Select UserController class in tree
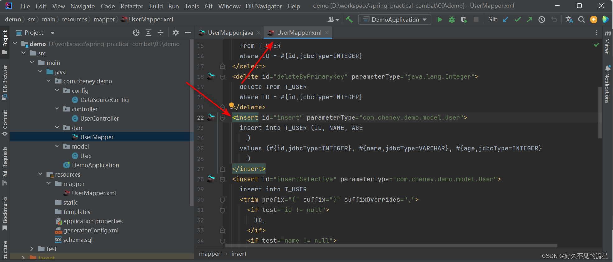 (100, 118)
